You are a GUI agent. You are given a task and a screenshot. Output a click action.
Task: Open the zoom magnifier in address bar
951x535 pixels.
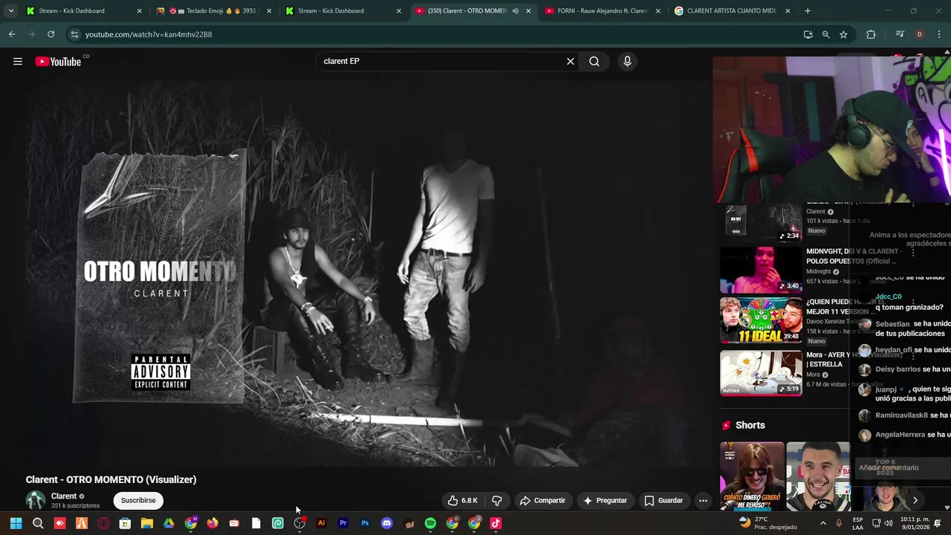click(825, 34)
